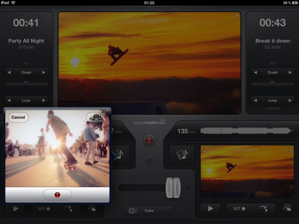Set cue point on right deck
Screen dimensions: 299x224
coord(239,209)
